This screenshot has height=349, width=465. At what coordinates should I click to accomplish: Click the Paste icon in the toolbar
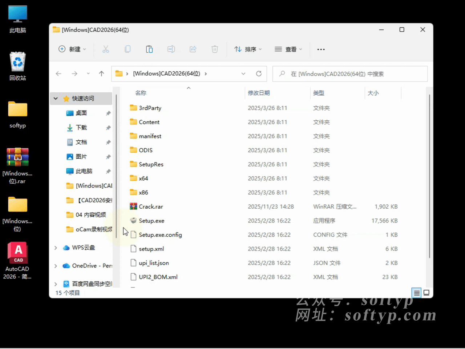(x=149, y=49)
